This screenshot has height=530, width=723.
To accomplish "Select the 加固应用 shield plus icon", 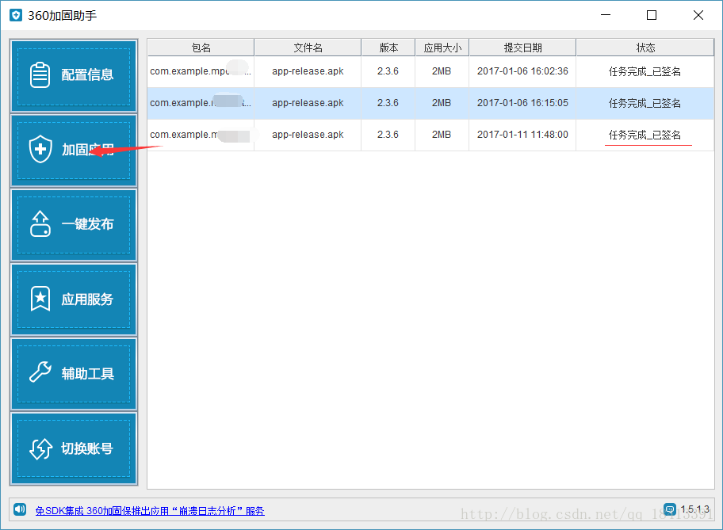I will [x=40, y=149].
